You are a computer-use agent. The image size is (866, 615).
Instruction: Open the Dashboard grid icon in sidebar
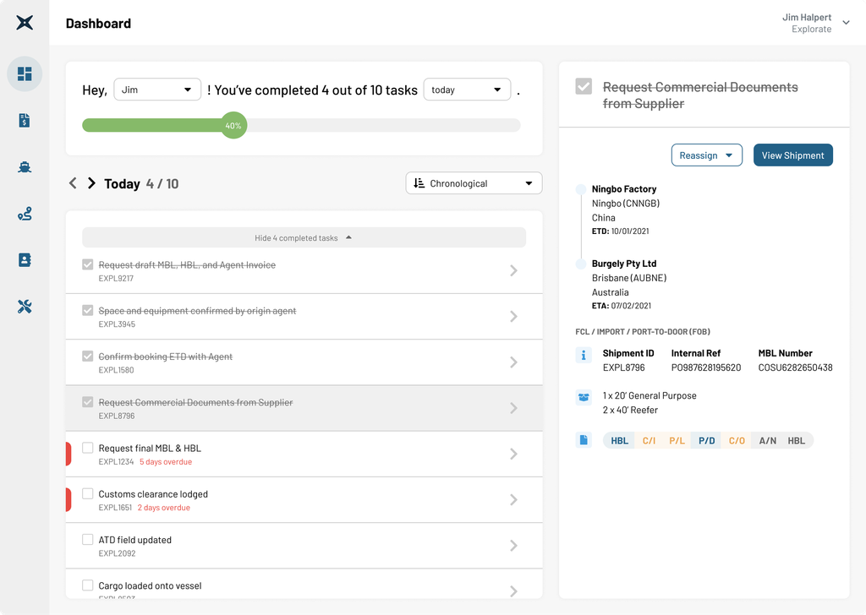pyautogui.click(x=25, y=73)
